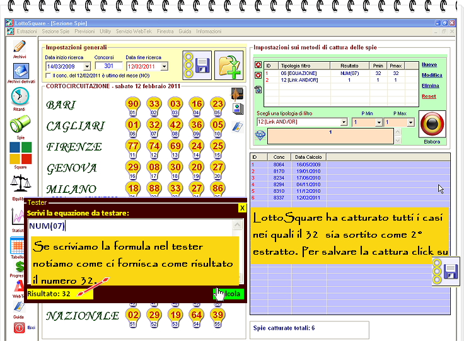Select the Spie flashlight icon
Screen dimensions: 464x341
pos(20,124)
